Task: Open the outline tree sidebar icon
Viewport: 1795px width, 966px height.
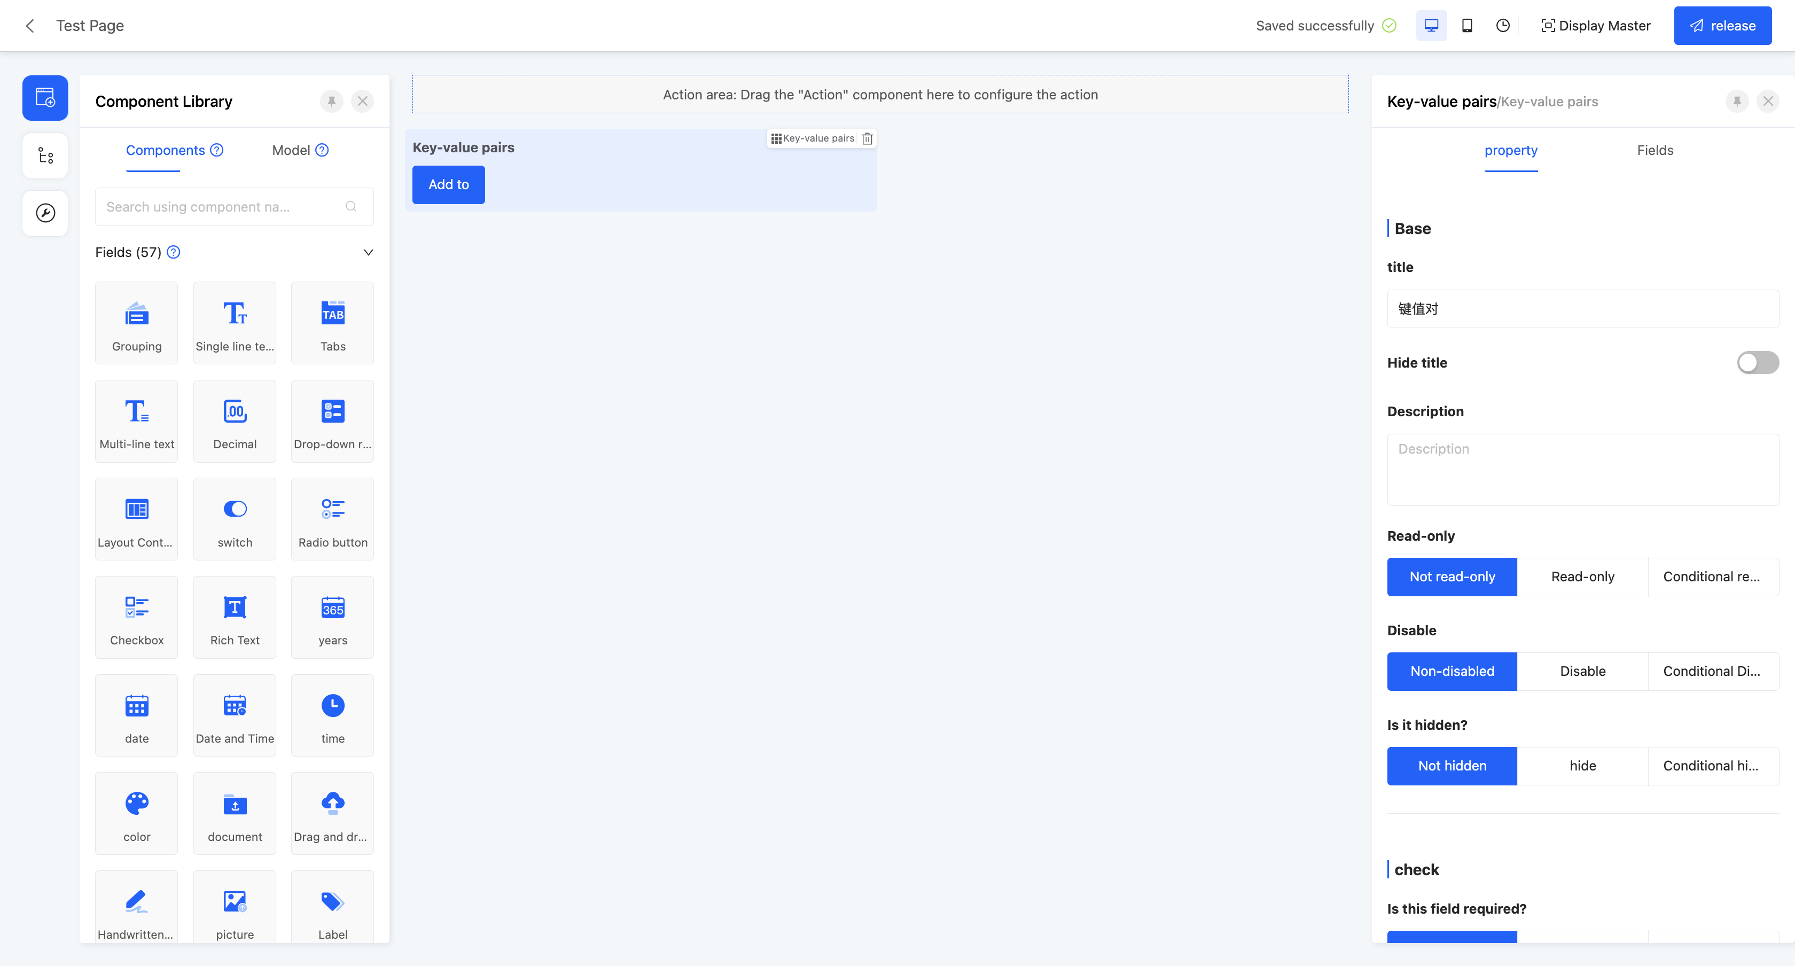Action: [45, 155]
